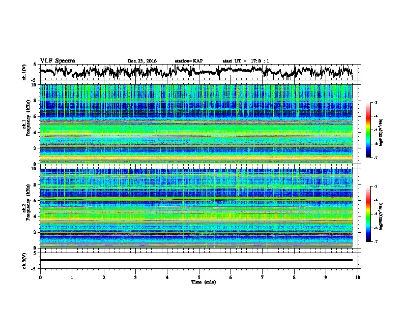The image size is (403, 311).
Task: Click the "station=KAP" label
Action: tap(189, 61)
